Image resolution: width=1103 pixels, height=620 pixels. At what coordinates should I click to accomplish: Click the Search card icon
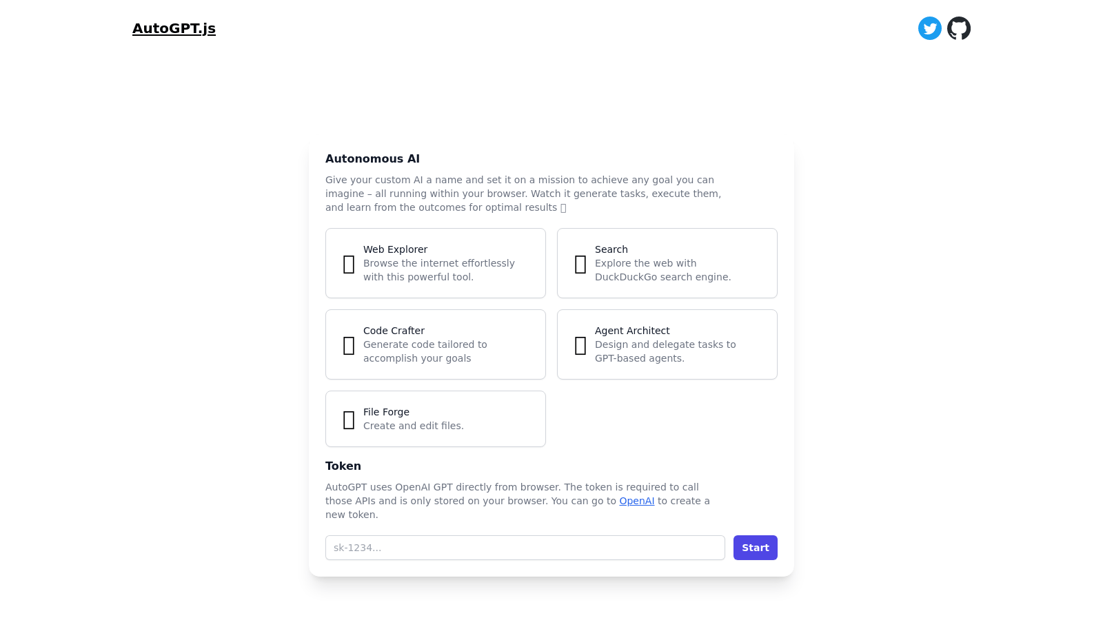tap(580, 264)
